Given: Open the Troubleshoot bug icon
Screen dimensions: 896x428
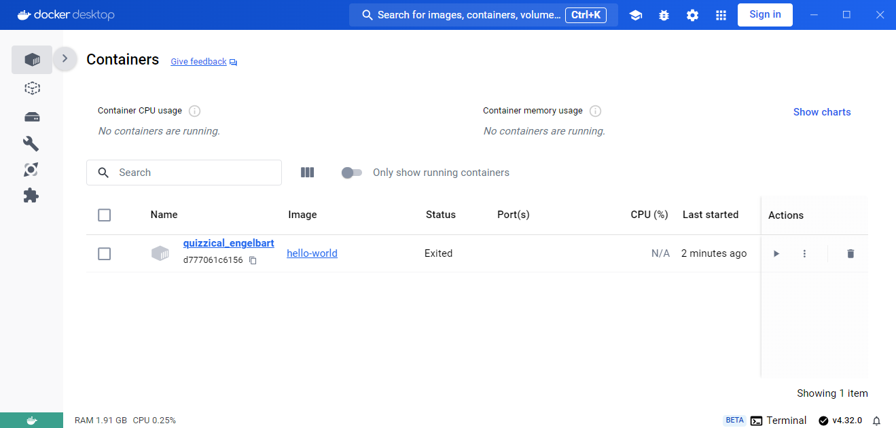Looking at the screenshot, I should pyautogui.click(x=664, y=15).
